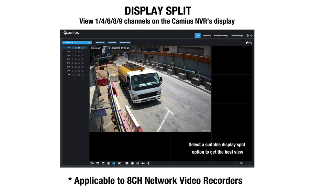
Task: Take a snapshot with the bottom camera icon
Action: [132, 163]
